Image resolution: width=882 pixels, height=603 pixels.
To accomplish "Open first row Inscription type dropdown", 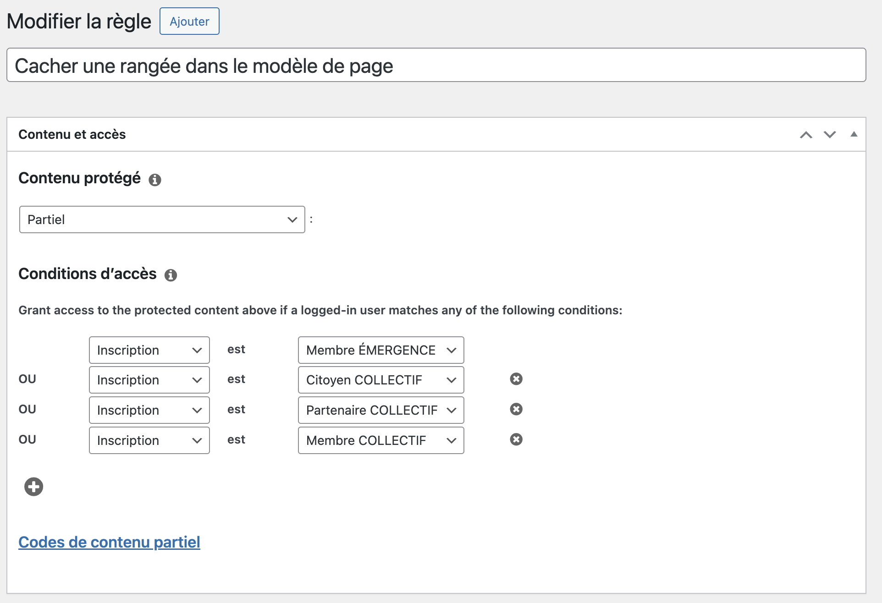I will [149, 350].
